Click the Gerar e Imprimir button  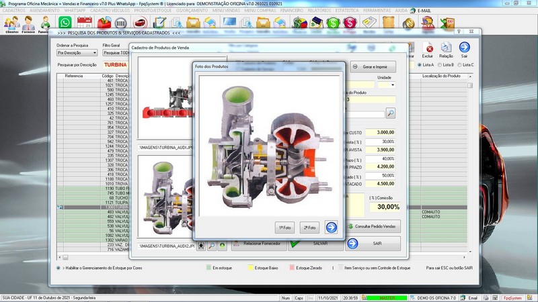tap(373, 66)
